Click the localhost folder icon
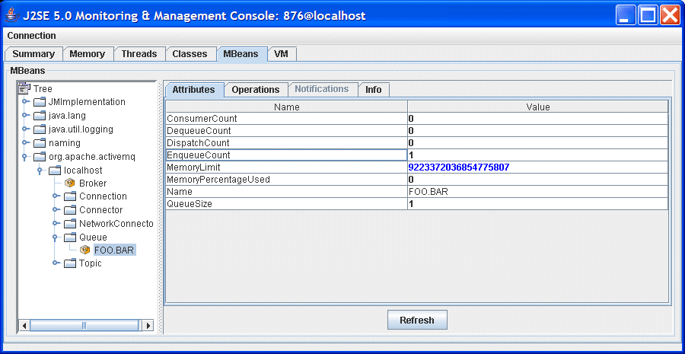Screen dimensions: 685x354 click(x=55, y=170)
